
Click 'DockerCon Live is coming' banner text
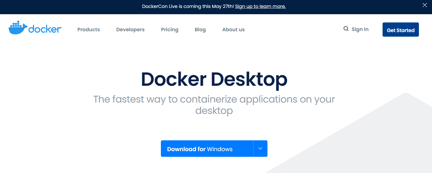coord(188,6)
